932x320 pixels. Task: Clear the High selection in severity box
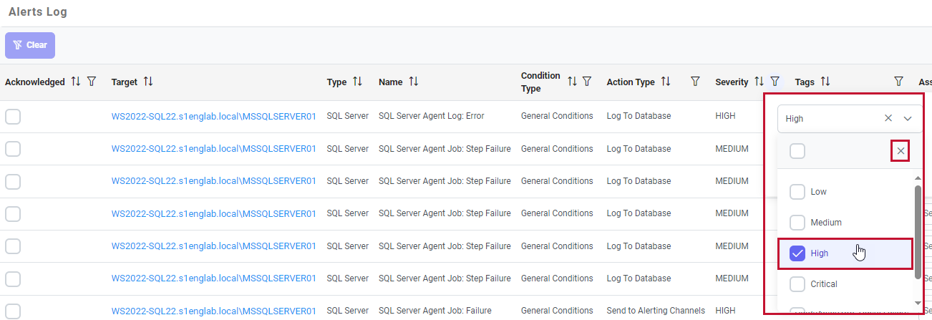click(888, 119)
